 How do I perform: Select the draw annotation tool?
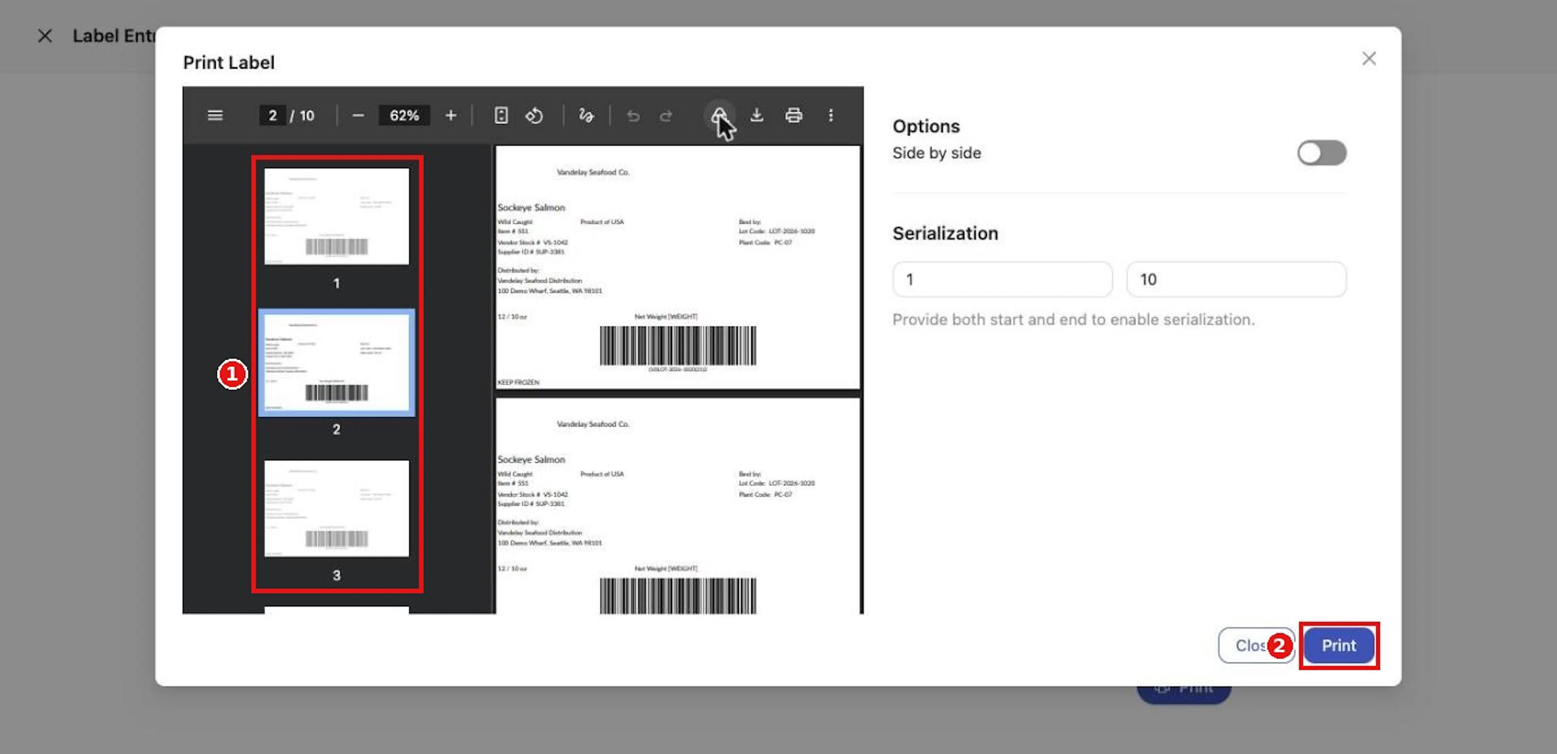(x=586, y=116)
